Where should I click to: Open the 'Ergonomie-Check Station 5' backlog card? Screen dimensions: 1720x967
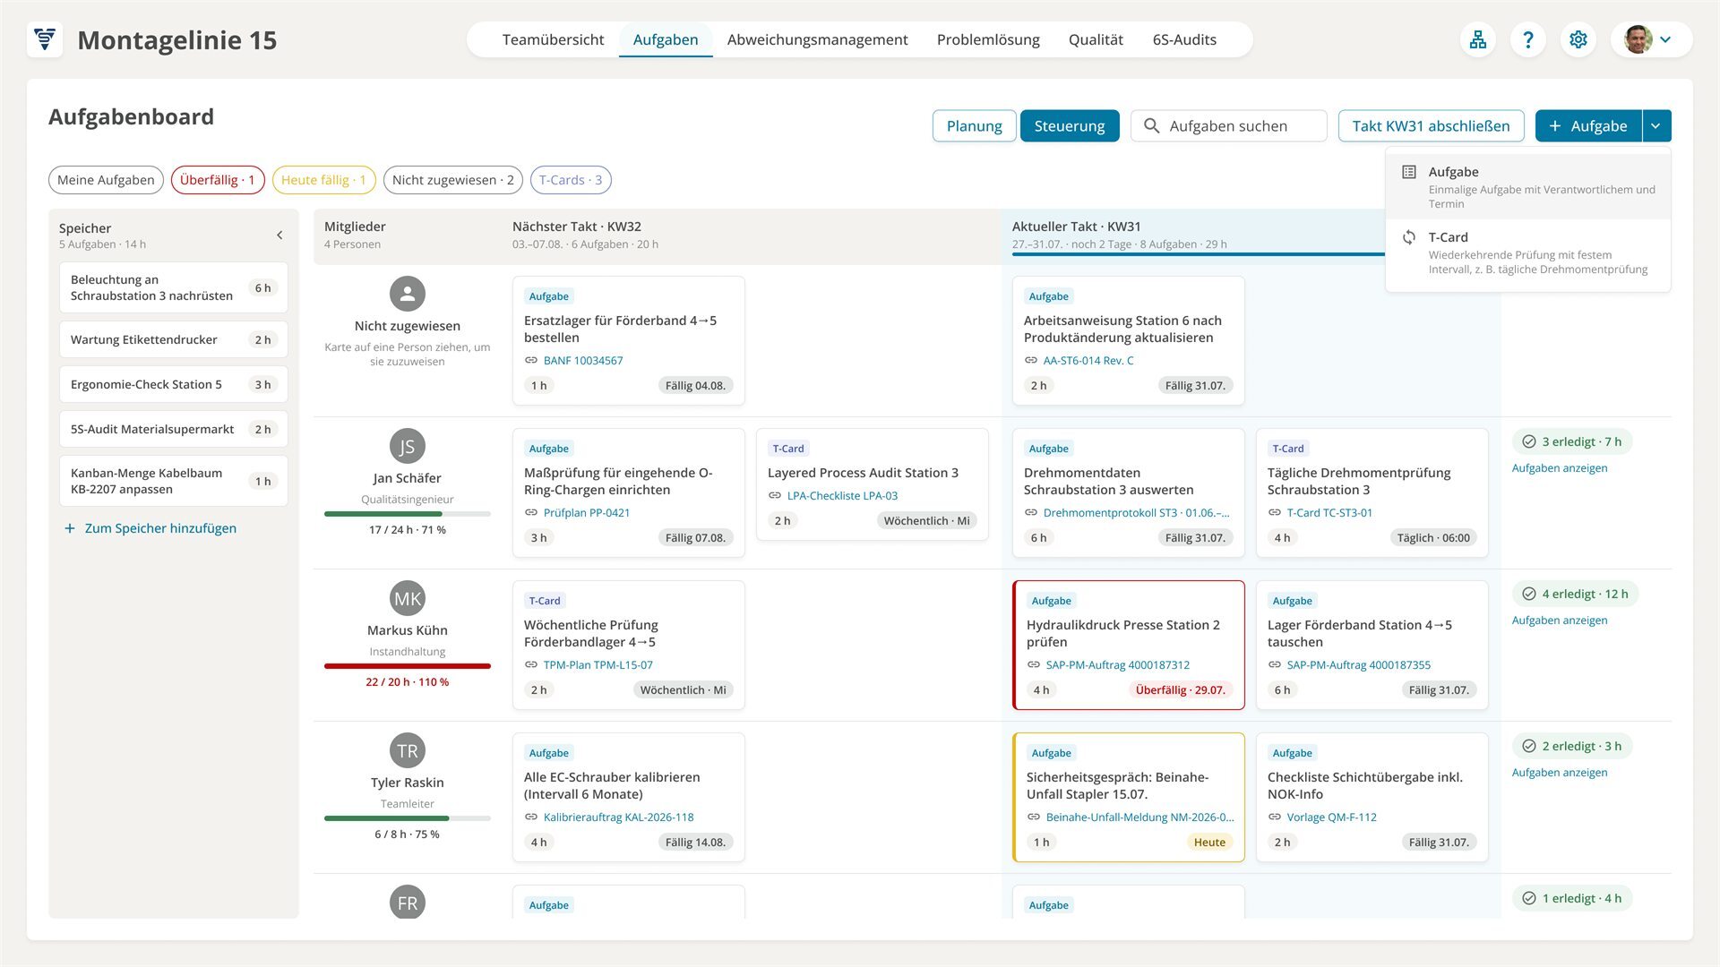point(174,384)
